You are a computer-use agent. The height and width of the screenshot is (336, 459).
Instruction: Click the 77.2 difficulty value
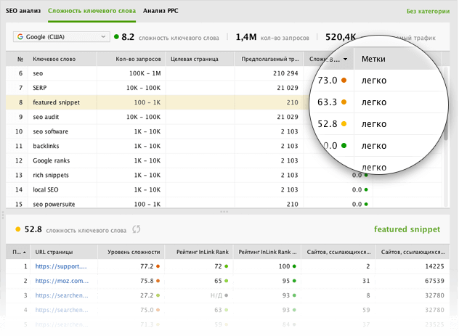pos(147,266)
